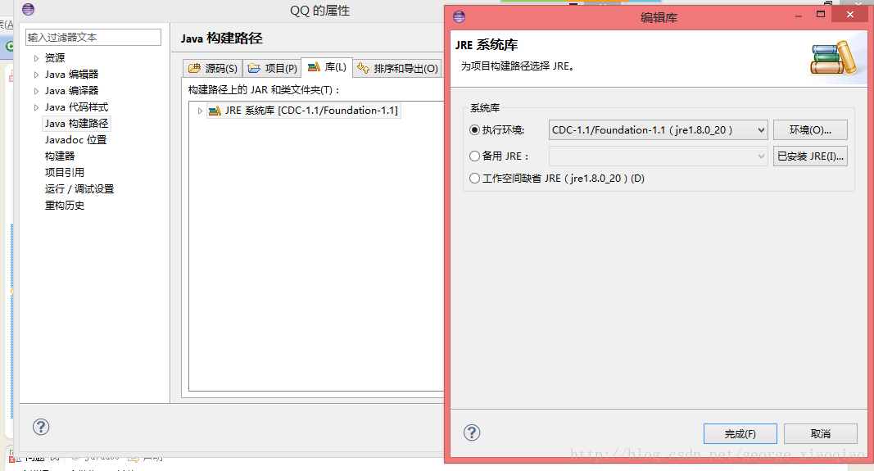Viewport: 874px width, 471px height.
Task: Expand the Java 编辑器 tree node
Action: click(x=36, y=75)
